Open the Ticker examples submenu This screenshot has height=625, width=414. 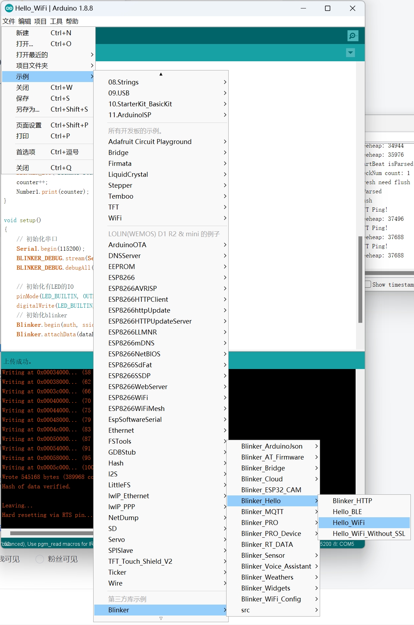point(161,572)
